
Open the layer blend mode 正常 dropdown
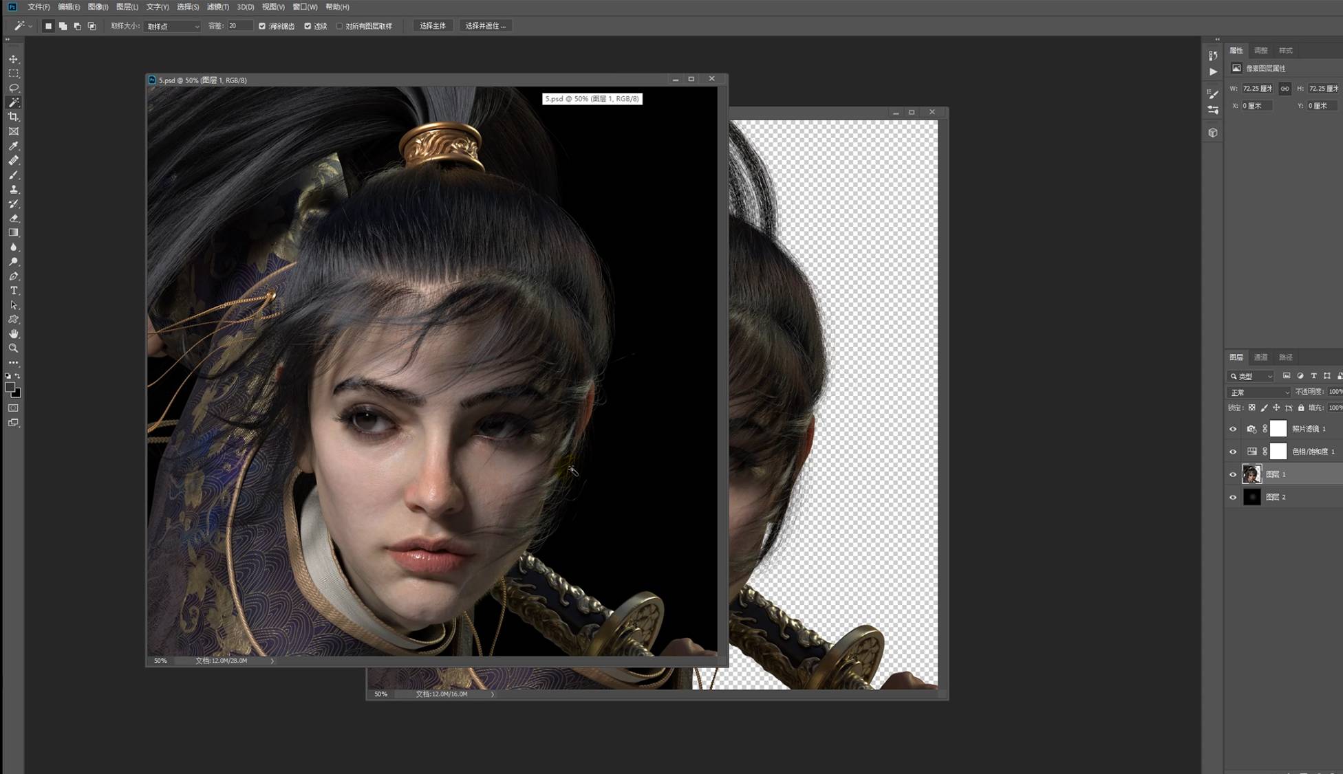tap(1259, 392)
